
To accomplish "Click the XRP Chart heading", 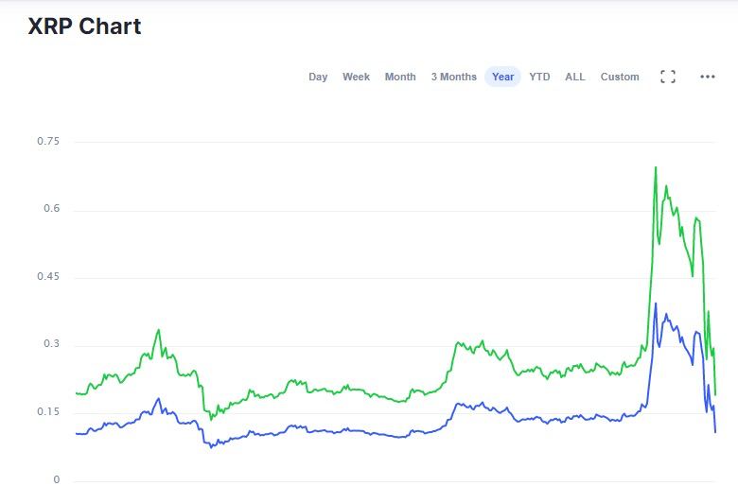I will click(x=84, y=26).
